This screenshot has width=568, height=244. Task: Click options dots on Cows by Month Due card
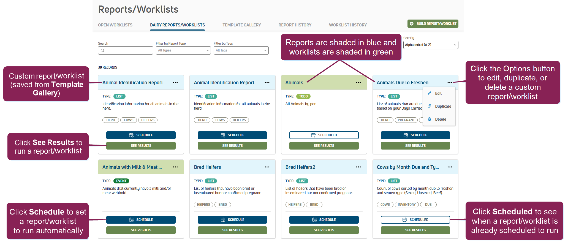click(x=450, y=167)
